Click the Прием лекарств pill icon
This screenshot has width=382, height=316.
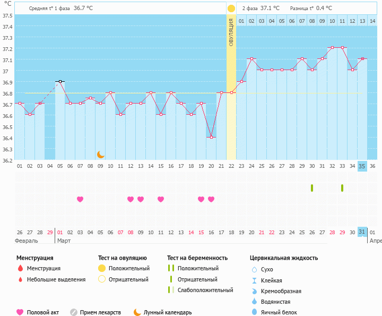(x=74, y=312)
